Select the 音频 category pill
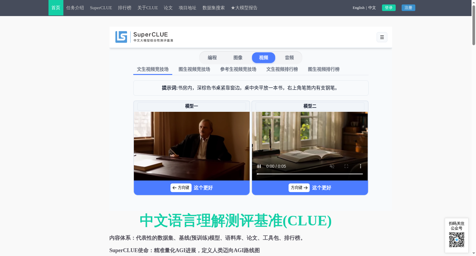Screen dimensions: 476x256 click(x=289, y=58)
